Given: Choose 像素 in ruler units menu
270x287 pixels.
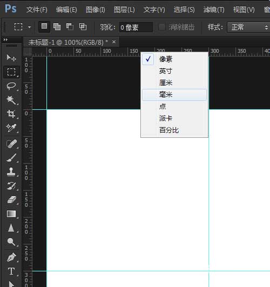Looking at the screenshot, I should [174, 59].
